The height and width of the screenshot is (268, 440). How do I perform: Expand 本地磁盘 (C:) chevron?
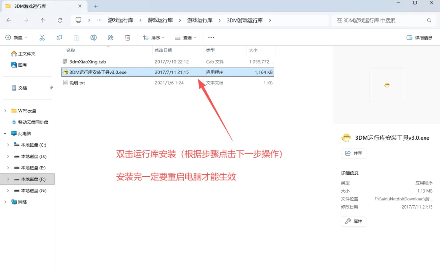pos(8,145)
